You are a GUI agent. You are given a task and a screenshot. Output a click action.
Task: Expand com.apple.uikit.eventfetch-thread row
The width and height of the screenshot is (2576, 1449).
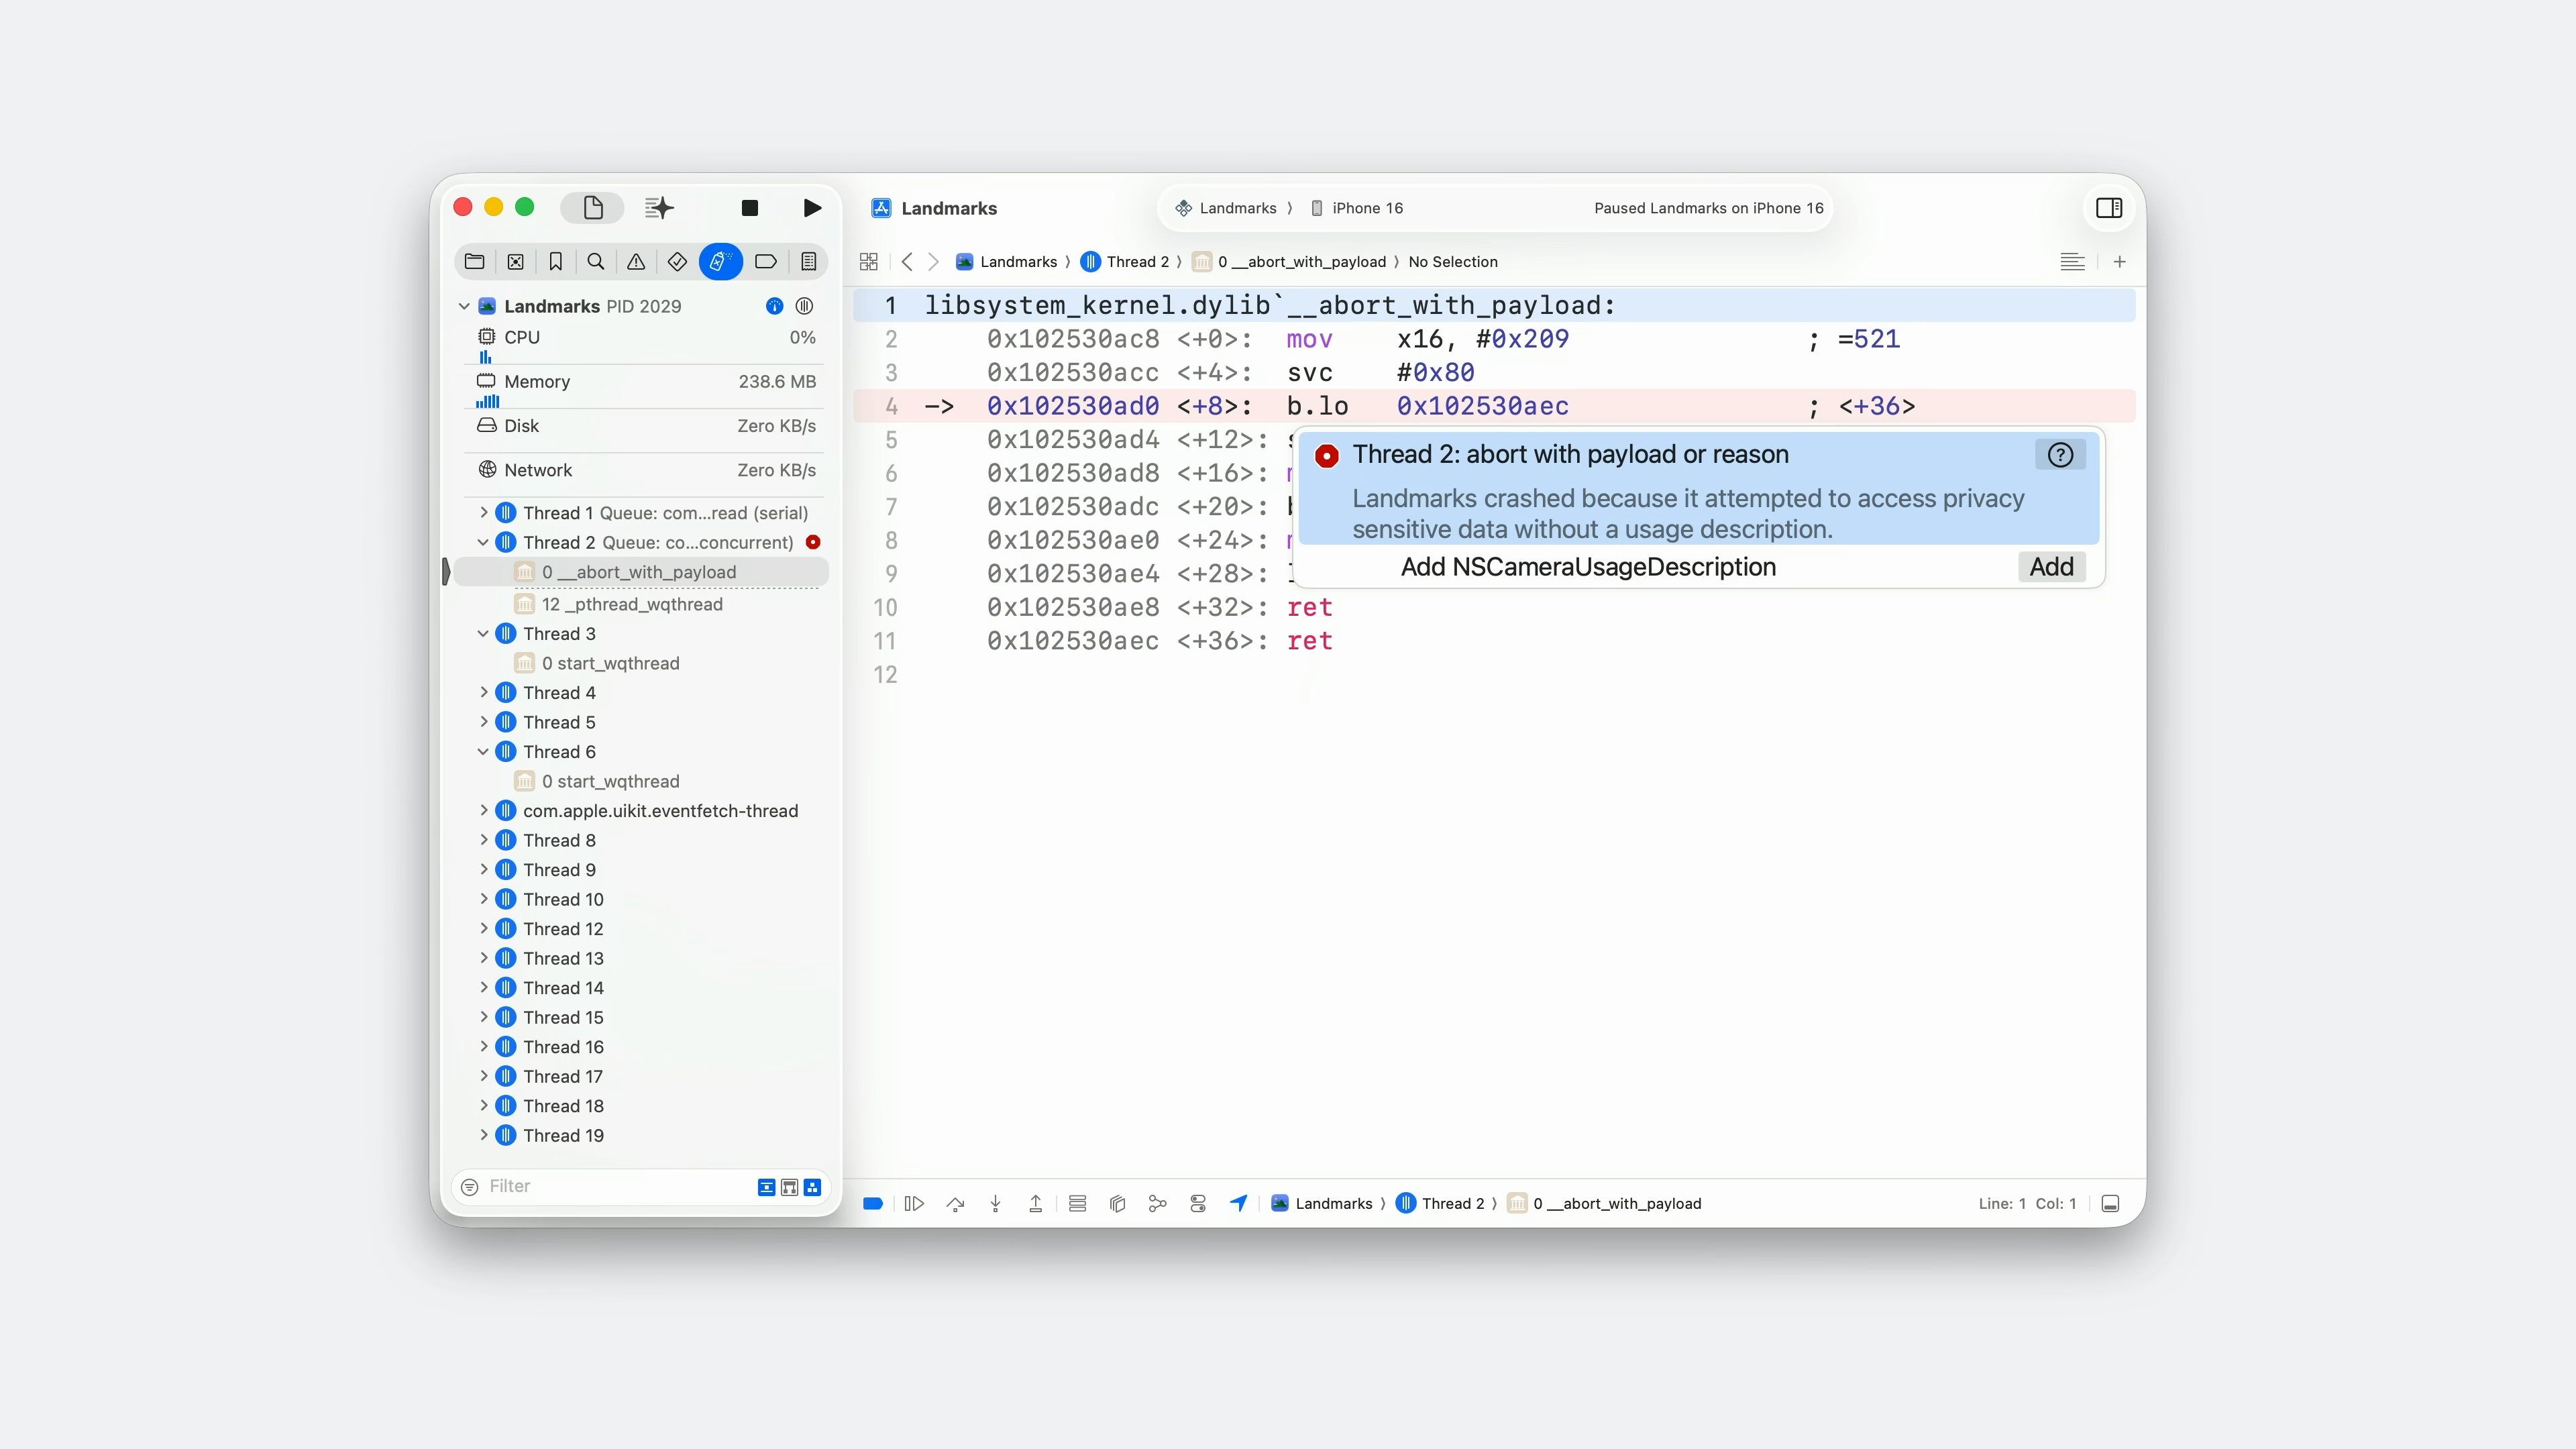[484, 810]
